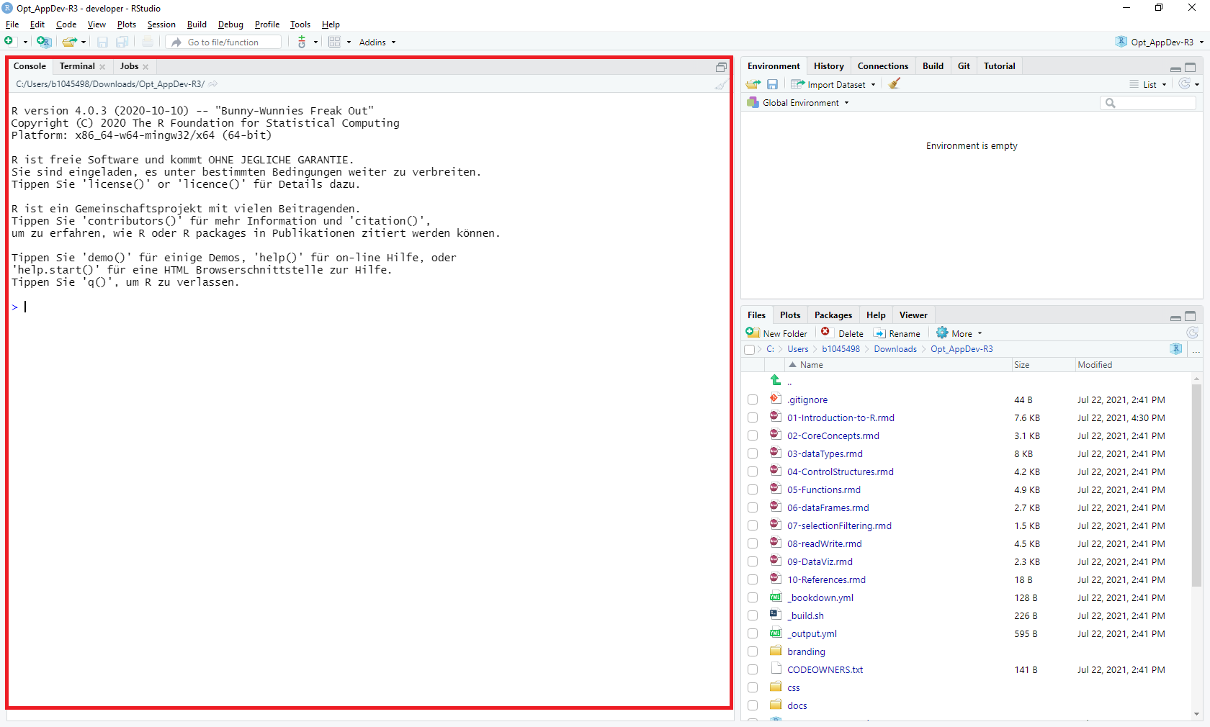Image resolution: width=1210 pixels, height=727 pixels.
Task: Check the box for 02-CoreConcepts.rmd
Action: [753, 435]
